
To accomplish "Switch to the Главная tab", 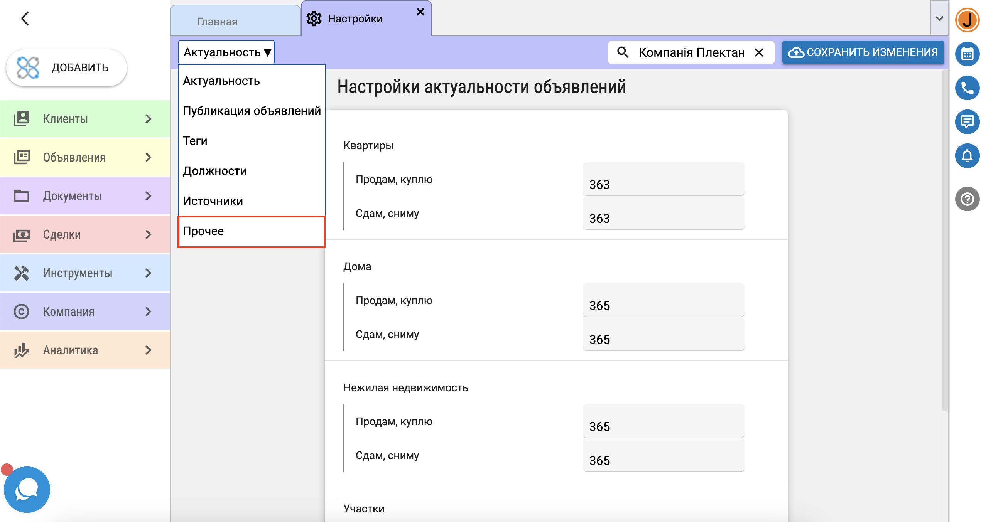I will [217, 22].
